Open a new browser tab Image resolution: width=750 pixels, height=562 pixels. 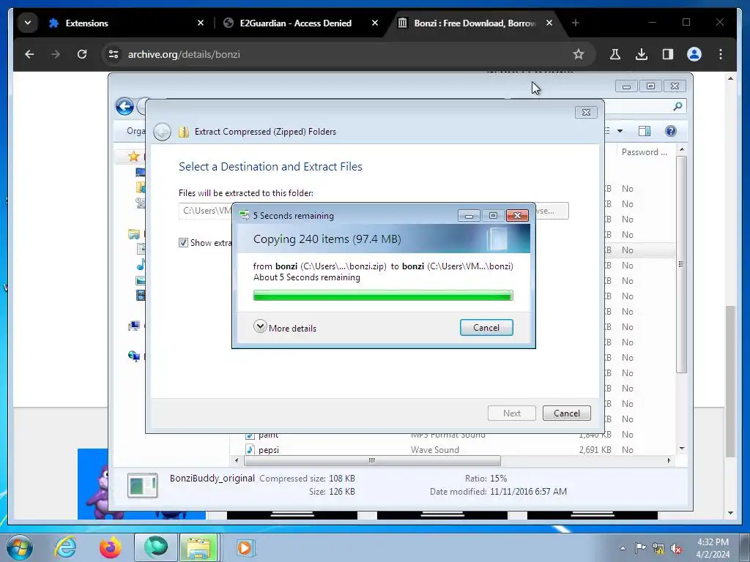click(x=576, y=23)
